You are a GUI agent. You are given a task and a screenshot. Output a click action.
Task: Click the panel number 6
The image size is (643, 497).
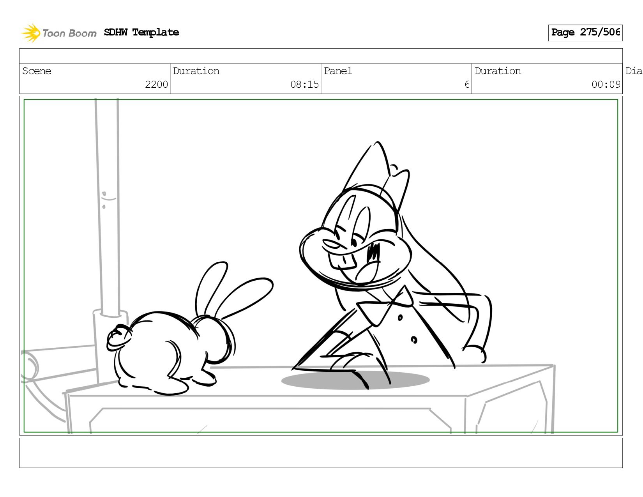click(467, 85)
